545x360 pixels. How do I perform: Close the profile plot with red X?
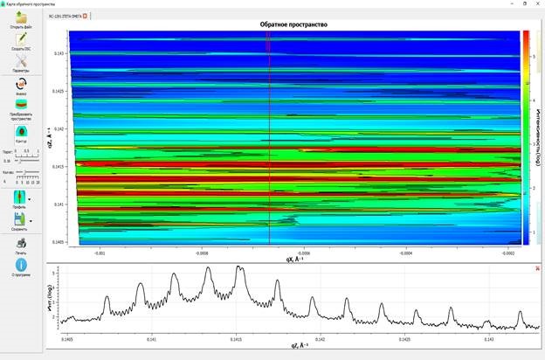(x=538, y=268)
